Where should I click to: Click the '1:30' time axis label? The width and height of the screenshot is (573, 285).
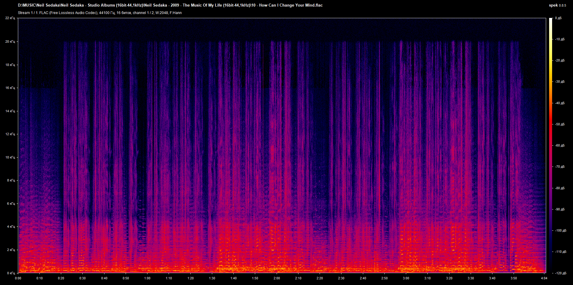point(212,278)
